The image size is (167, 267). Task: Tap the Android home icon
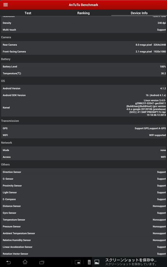(25, 262)
